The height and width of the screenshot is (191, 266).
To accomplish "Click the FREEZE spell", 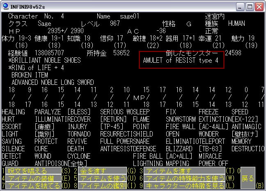I will pos(209,112).
